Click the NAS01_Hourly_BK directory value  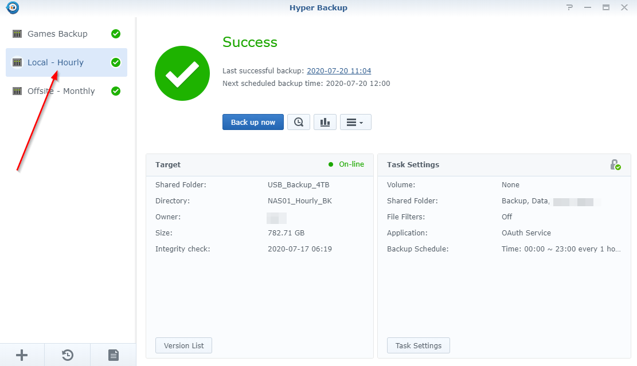tap(300, 201)
